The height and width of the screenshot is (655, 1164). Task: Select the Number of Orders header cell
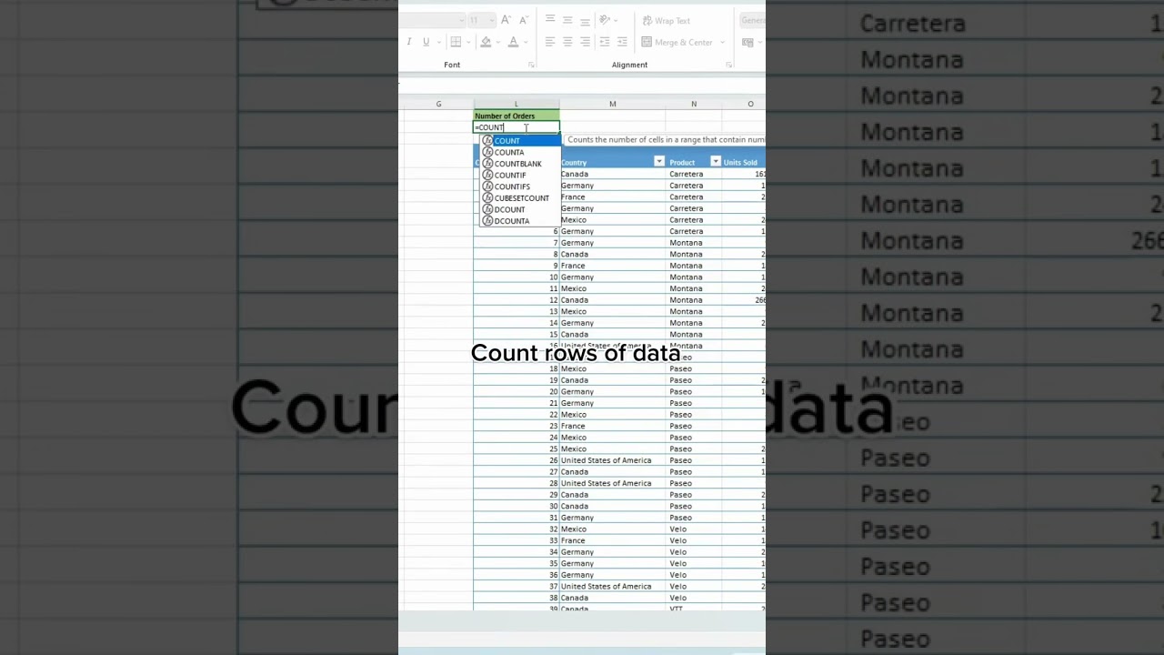click(x=516, y=116)
